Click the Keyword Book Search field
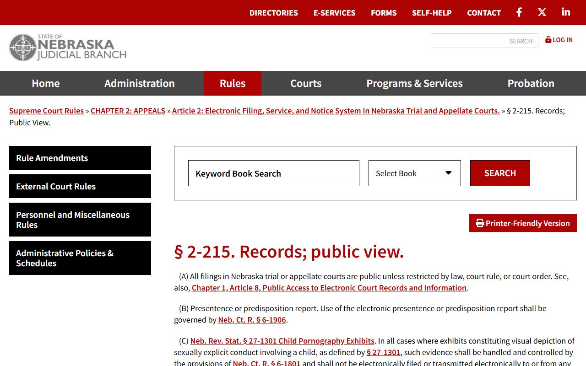 point(274,173)
